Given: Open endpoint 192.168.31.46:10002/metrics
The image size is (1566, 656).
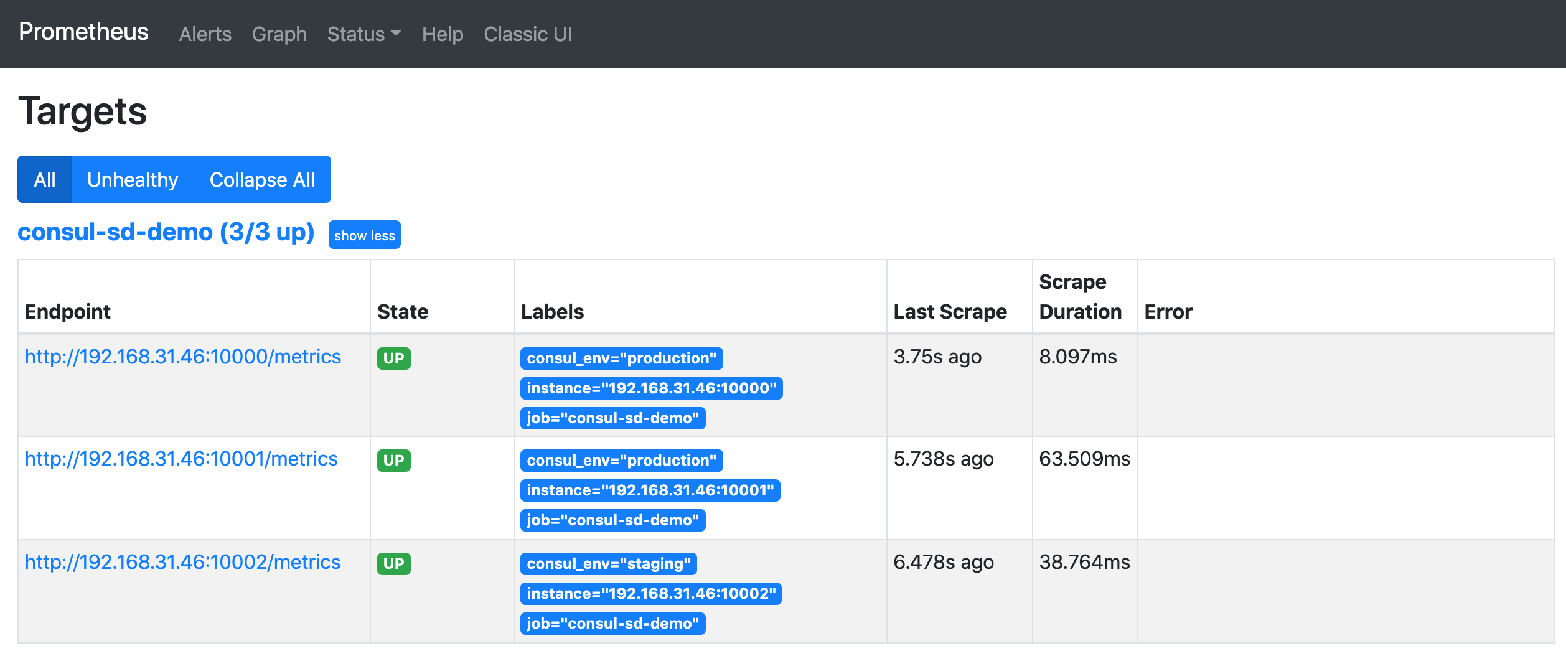Looking at the screenshot, I should coord(182,562).
